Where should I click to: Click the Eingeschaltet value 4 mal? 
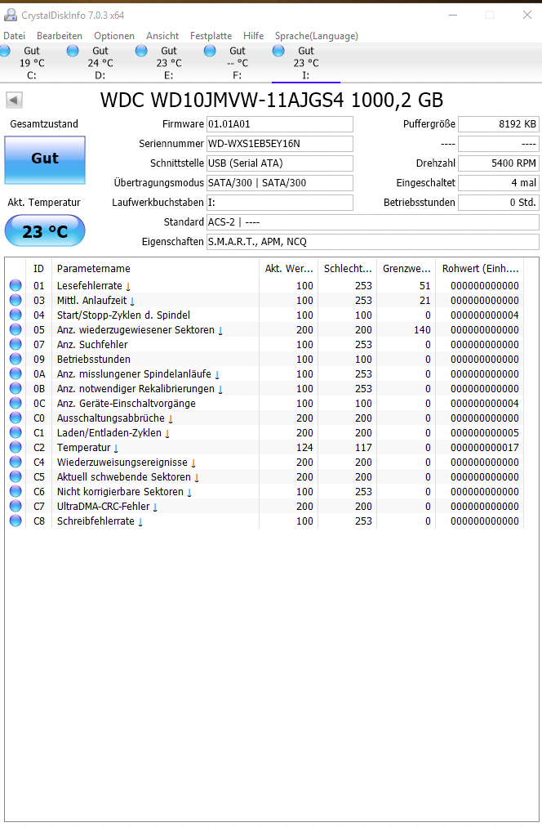[x=498, y=183]
